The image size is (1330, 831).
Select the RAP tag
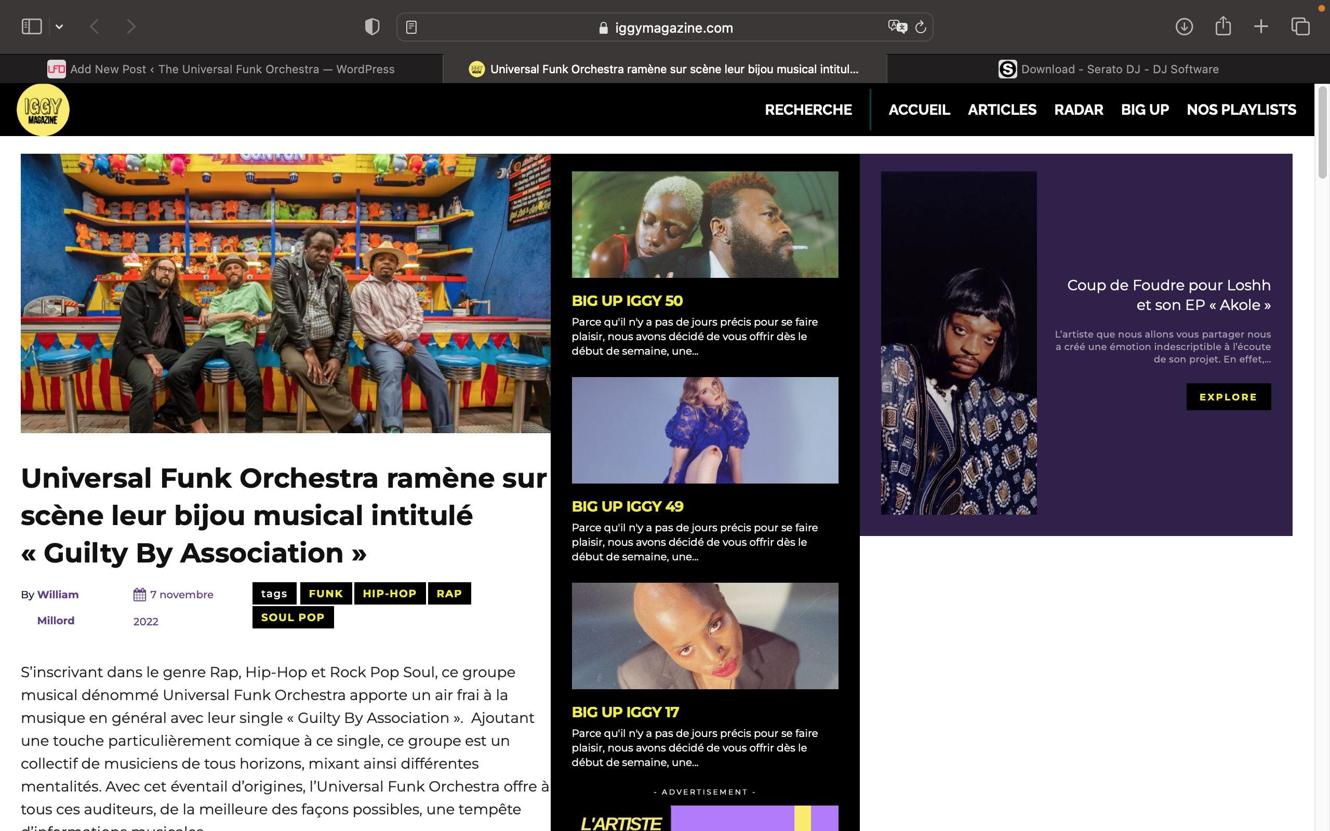449,594
